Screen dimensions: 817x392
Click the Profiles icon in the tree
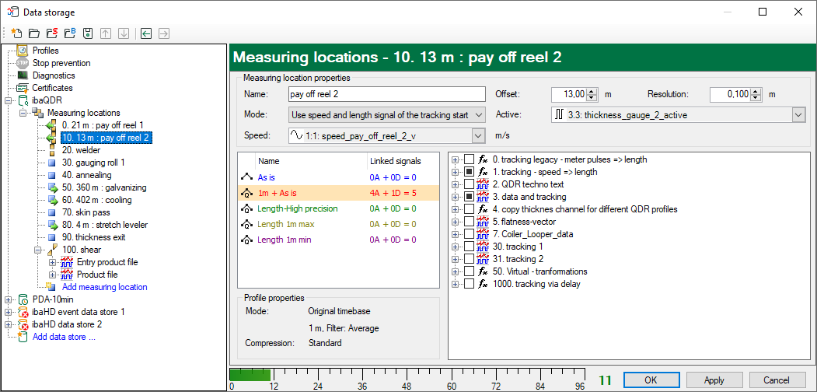point(23,51)
